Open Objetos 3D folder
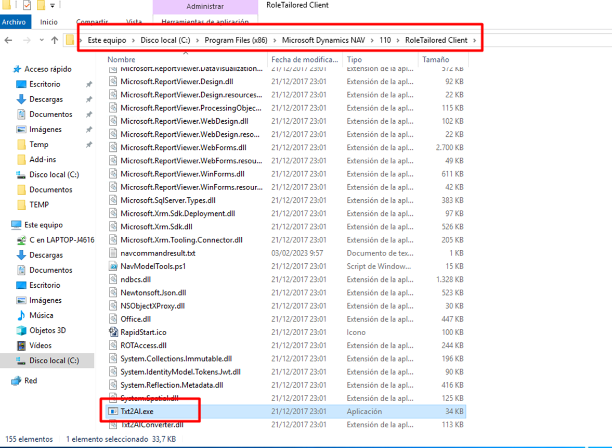612x448 pixels. click(48, 330)
